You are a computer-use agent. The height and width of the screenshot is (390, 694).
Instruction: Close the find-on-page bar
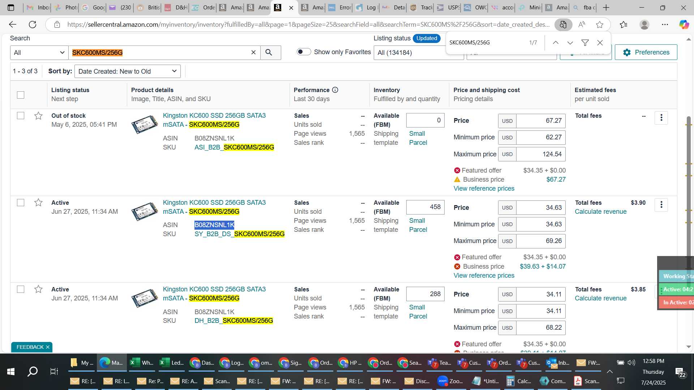tap(600, 43)
